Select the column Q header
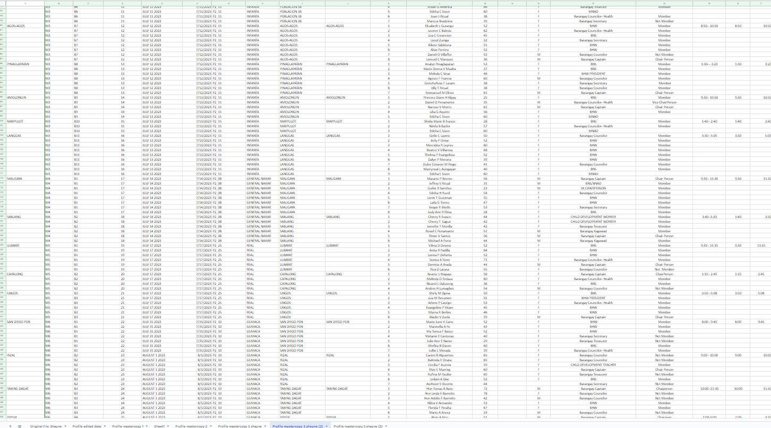This screenshot has width=771, height=428. [664, 3]
